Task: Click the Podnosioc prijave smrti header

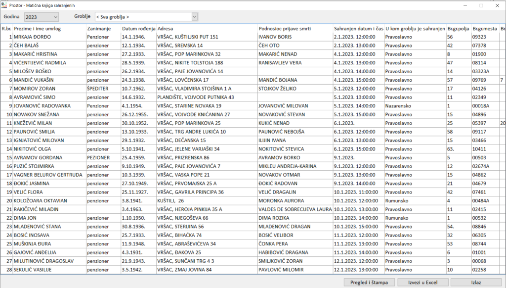Action: click(295, 29)
